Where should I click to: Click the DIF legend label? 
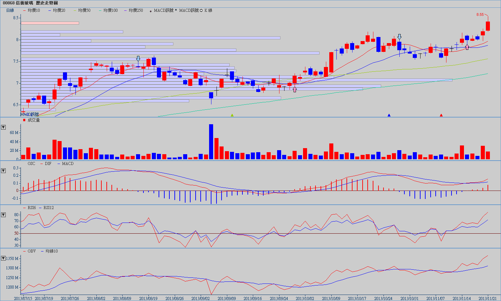click(48, 164)
